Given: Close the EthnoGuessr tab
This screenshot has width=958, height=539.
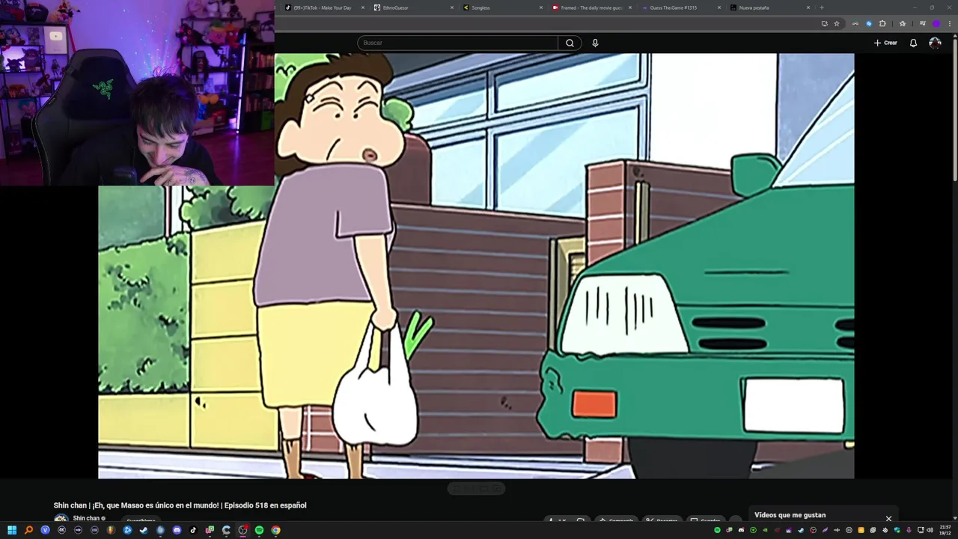Looking at the screenshot, I should 452,7.
